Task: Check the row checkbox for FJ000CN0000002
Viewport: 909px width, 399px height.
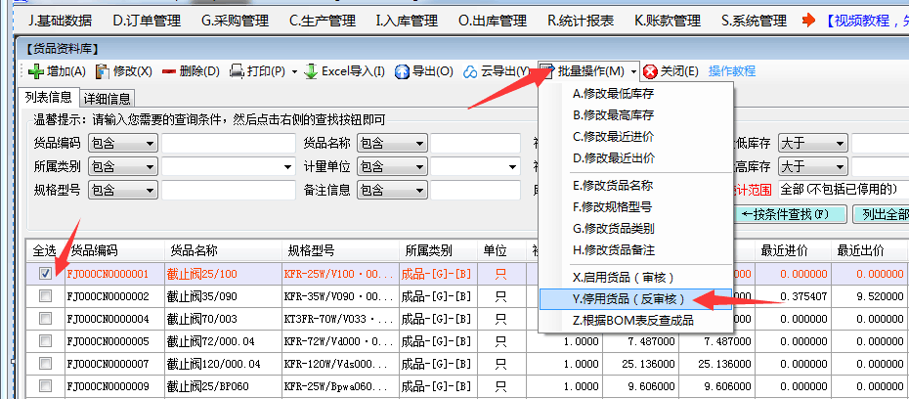Action: (45, 296)
